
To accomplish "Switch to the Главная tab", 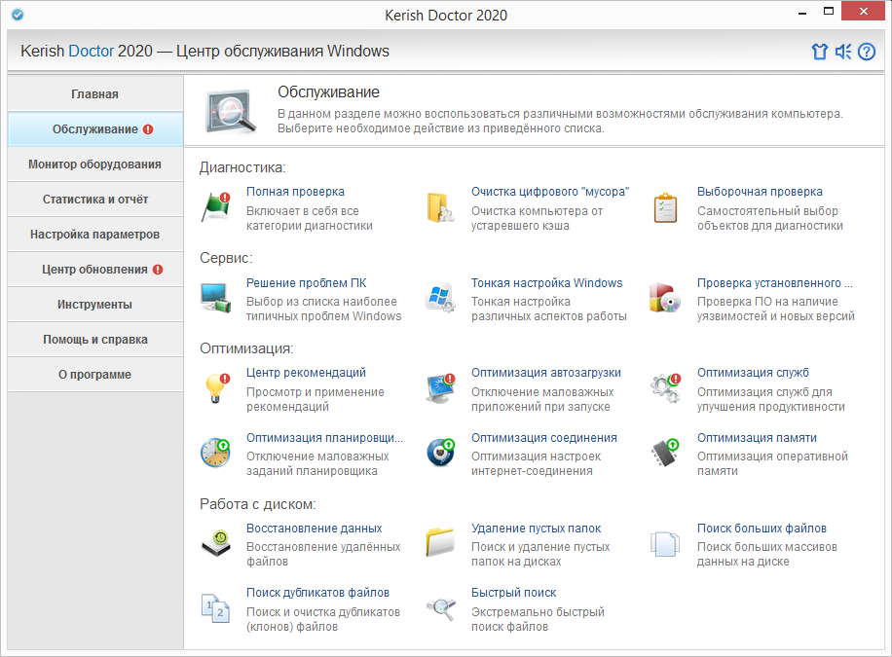I will [95, 93].
